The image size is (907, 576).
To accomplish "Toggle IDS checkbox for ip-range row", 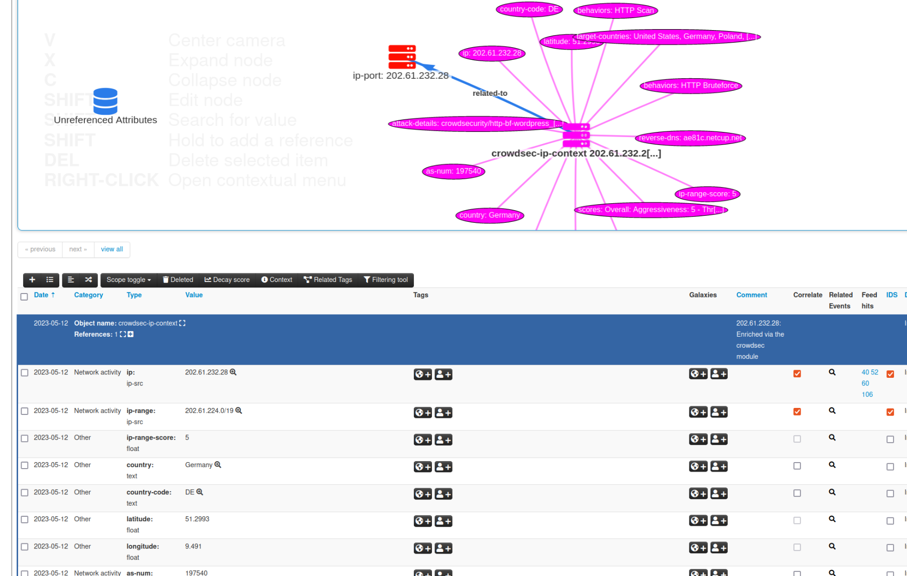I will click(890, 412).
